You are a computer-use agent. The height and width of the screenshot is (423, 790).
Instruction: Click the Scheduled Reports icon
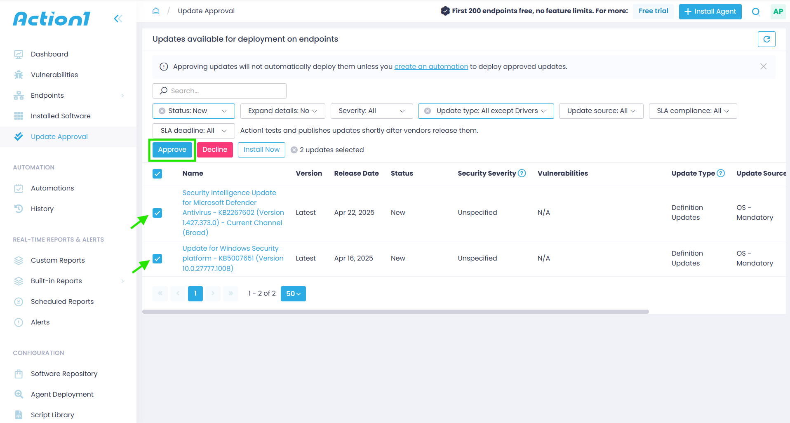19,302
